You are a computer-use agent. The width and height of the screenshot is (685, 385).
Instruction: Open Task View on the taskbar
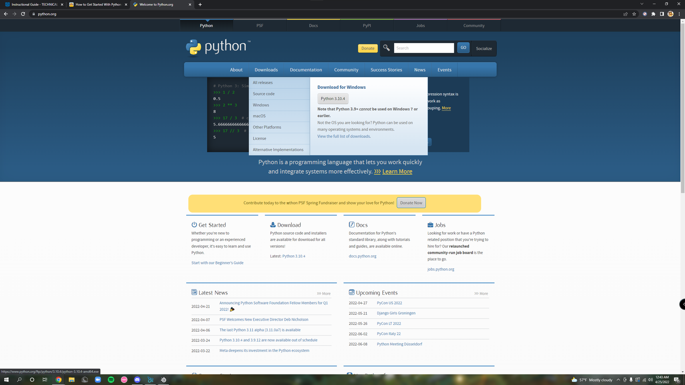[x=45, y=380]
